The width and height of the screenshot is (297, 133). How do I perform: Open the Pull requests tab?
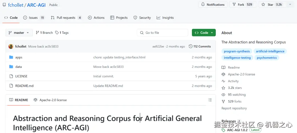point(66,18)
